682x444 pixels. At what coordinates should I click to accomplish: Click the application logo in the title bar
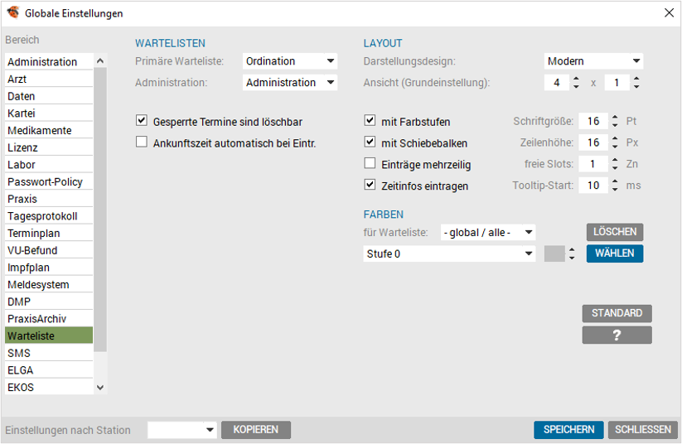coord(13,12)
